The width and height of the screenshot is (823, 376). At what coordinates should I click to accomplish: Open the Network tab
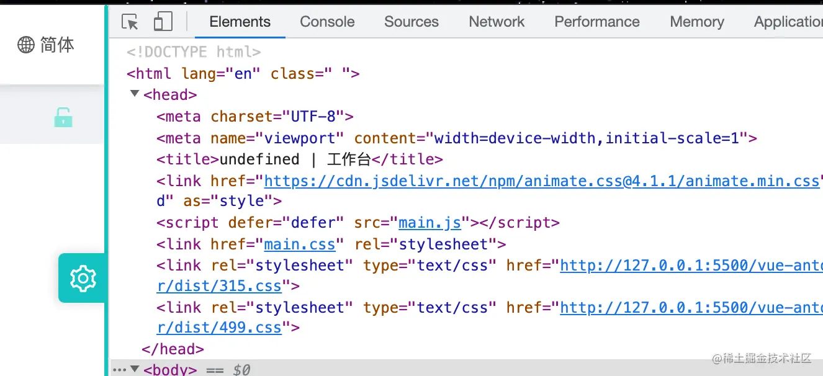click(497, 22)
